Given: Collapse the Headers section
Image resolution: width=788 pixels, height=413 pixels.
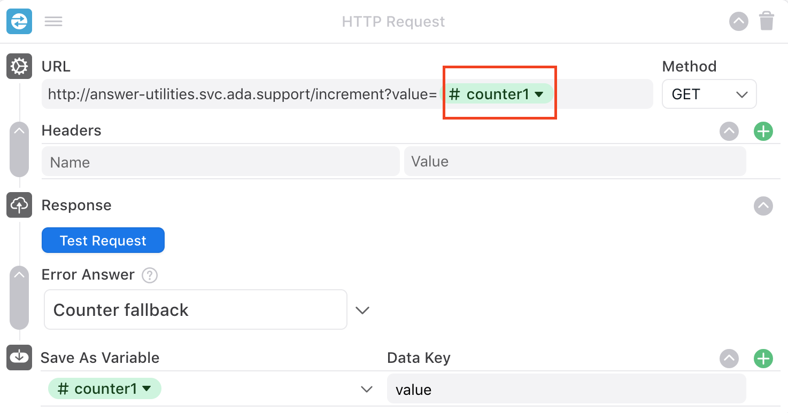Looking at the screenshot, I should point(729,131).
